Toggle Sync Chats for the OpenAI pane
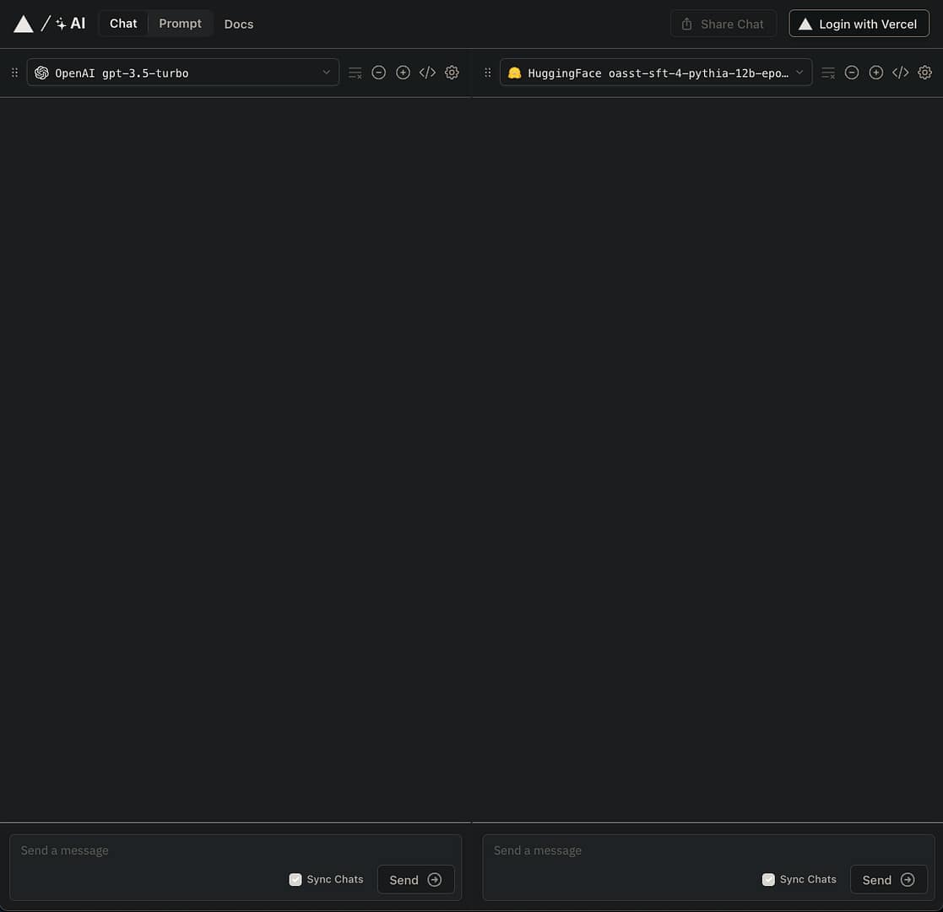 point(295,879)
